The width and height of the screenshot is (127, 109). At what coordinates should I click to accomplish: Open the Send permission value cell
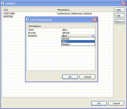tap(78, 30)
